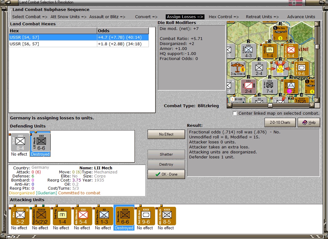Go to Assault or Blitz subphase
The image size is (328, 239).
107,17
